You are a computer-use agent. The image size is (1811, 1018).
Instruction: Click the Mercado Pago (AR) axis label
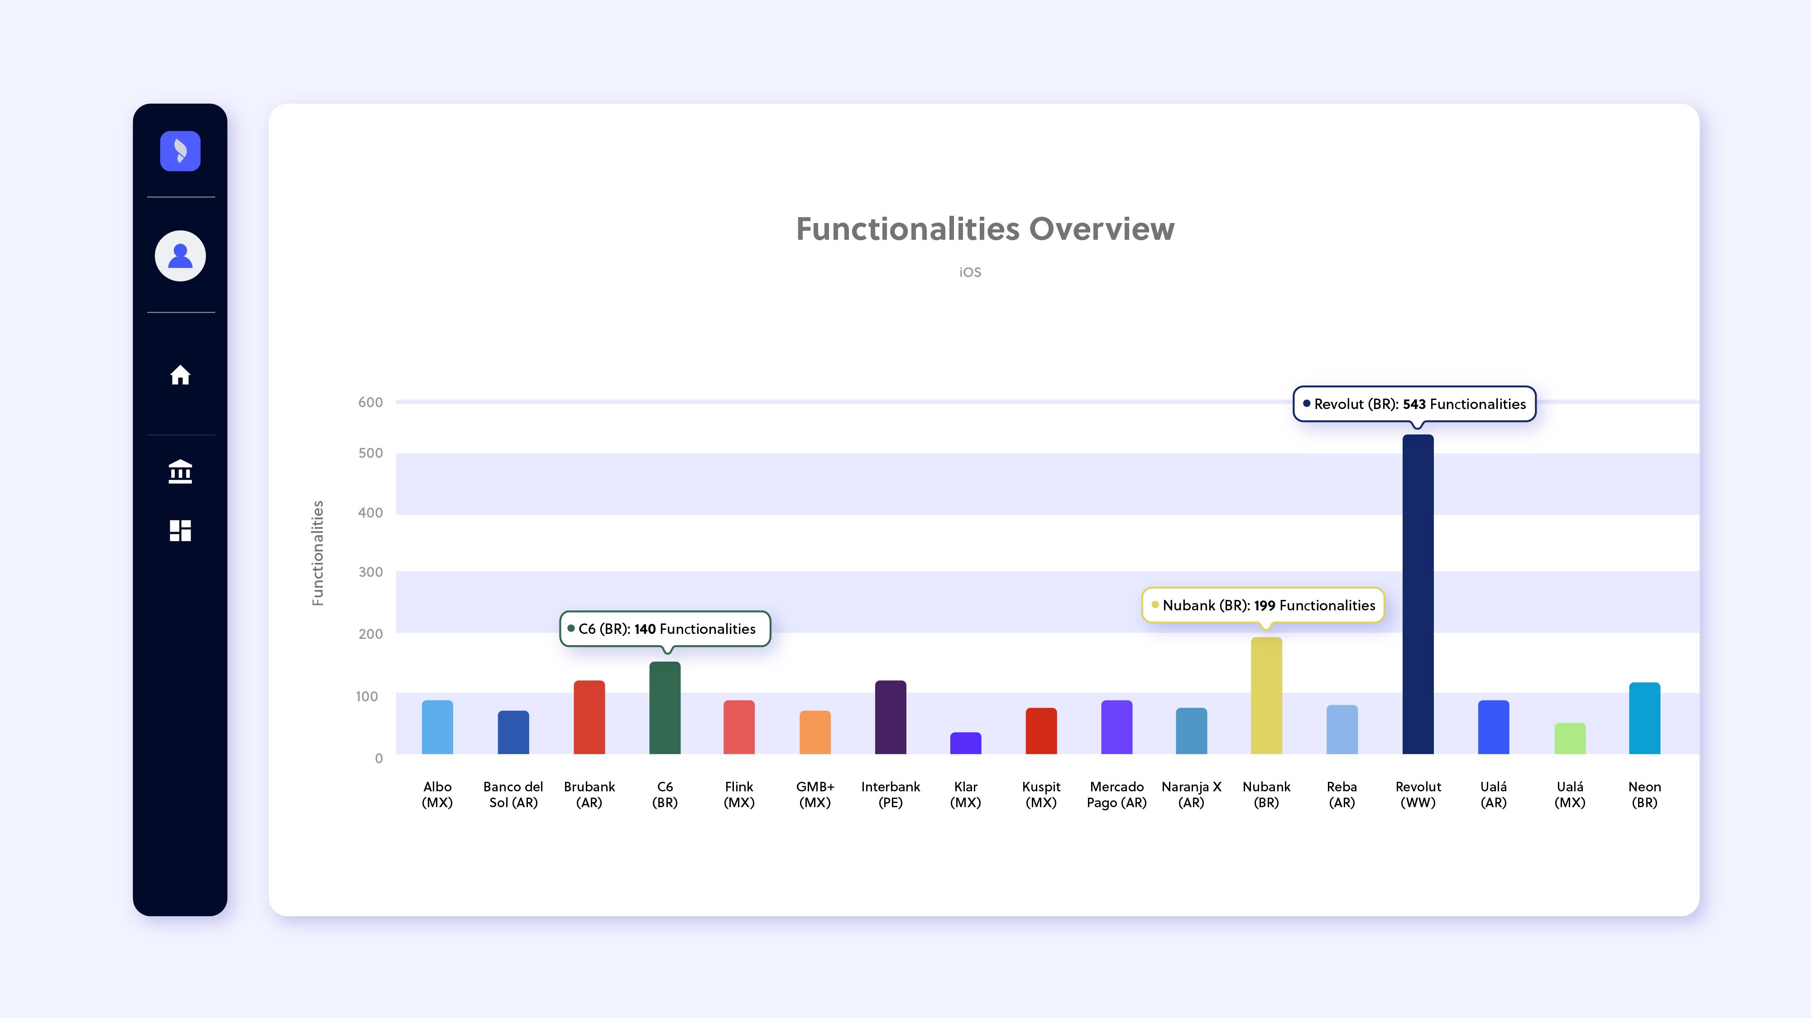pos(1116,794)
